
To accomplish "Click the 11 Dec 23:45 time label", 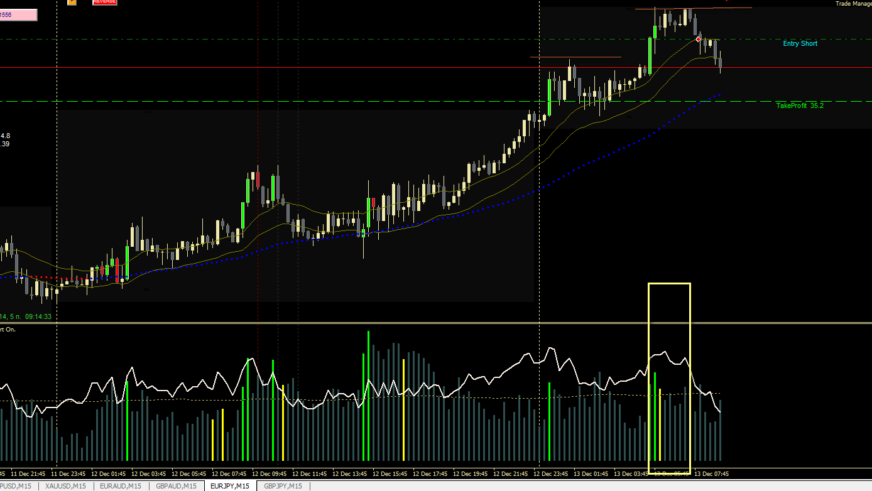I will click(x=69, y=474).
